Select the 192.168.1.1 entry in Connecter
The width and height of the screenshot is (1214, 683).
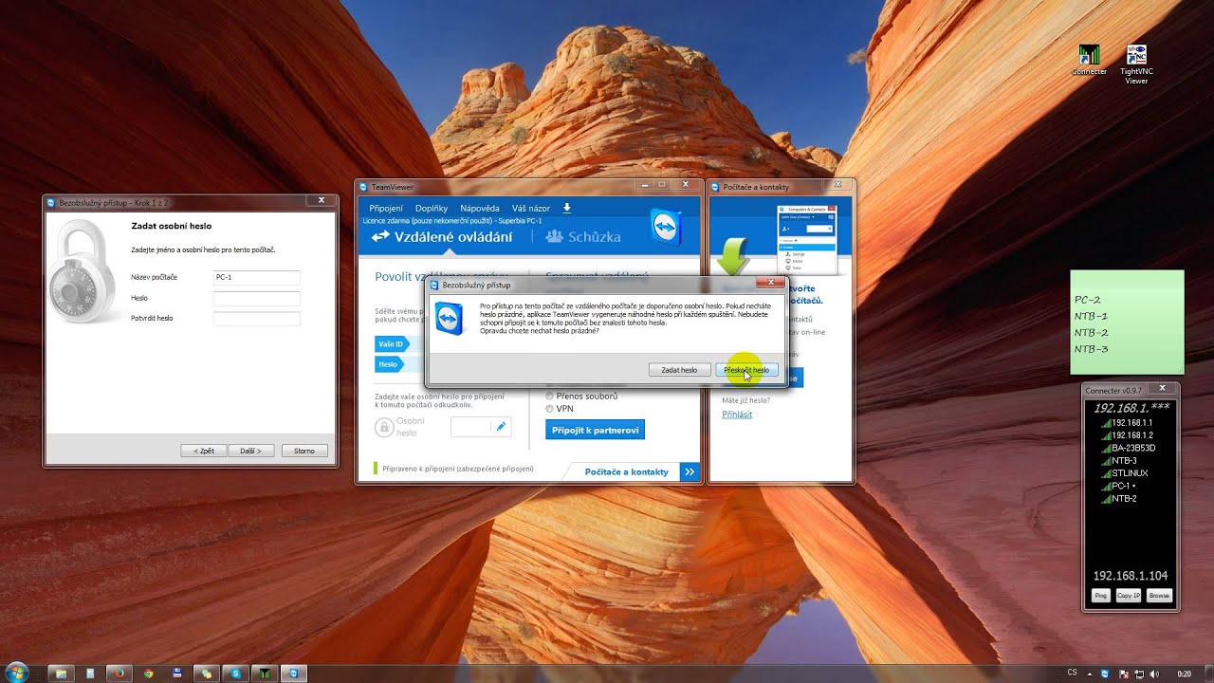[1127, 422]
